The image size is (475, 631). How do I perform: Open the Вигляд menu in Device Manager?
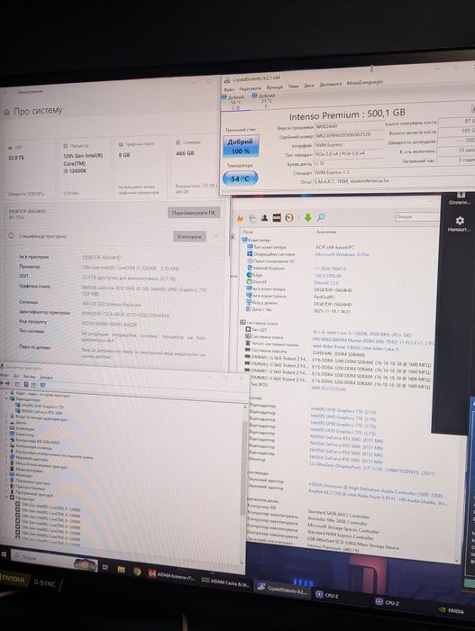click(29, 377)
